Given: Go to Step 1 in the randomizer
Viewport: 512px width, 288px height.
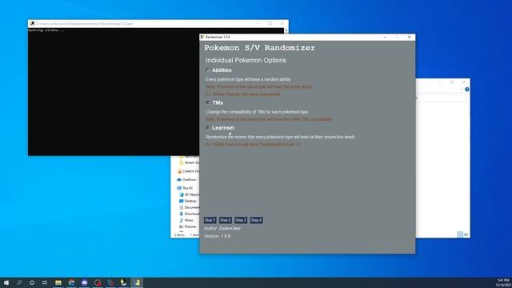Looking at the screenshot, I should [210, 220].
